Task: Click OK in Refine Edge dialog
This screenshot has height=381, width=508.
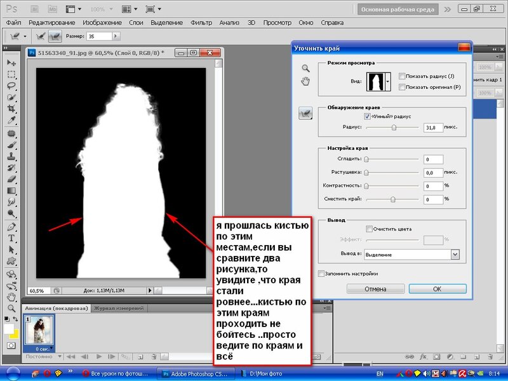Action: pyautogui.click(x=438, y=289)
